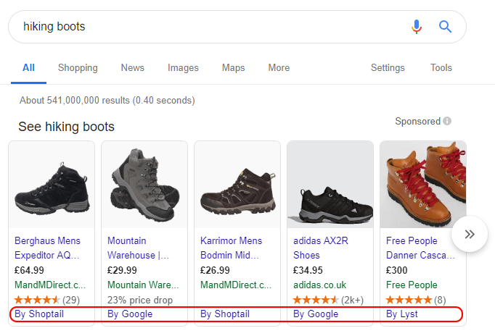Click the hiking boots search input field
Viewport: 495px width, 336px height.
pyautogui.click(x=208, y=27)
